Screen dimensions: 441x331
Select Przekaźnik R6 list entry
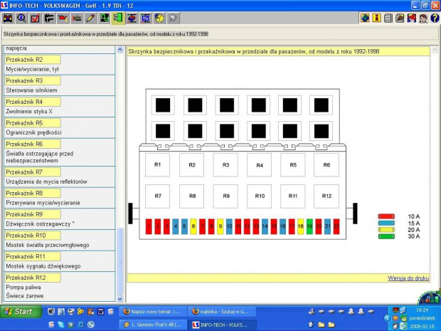click(x=32, y=144)
